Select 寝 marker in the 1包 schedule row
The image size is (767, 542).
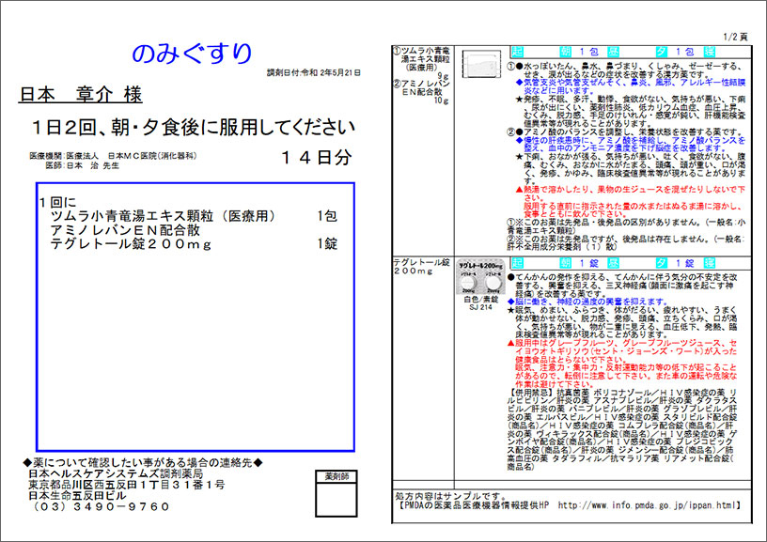(x=710, y=52)
